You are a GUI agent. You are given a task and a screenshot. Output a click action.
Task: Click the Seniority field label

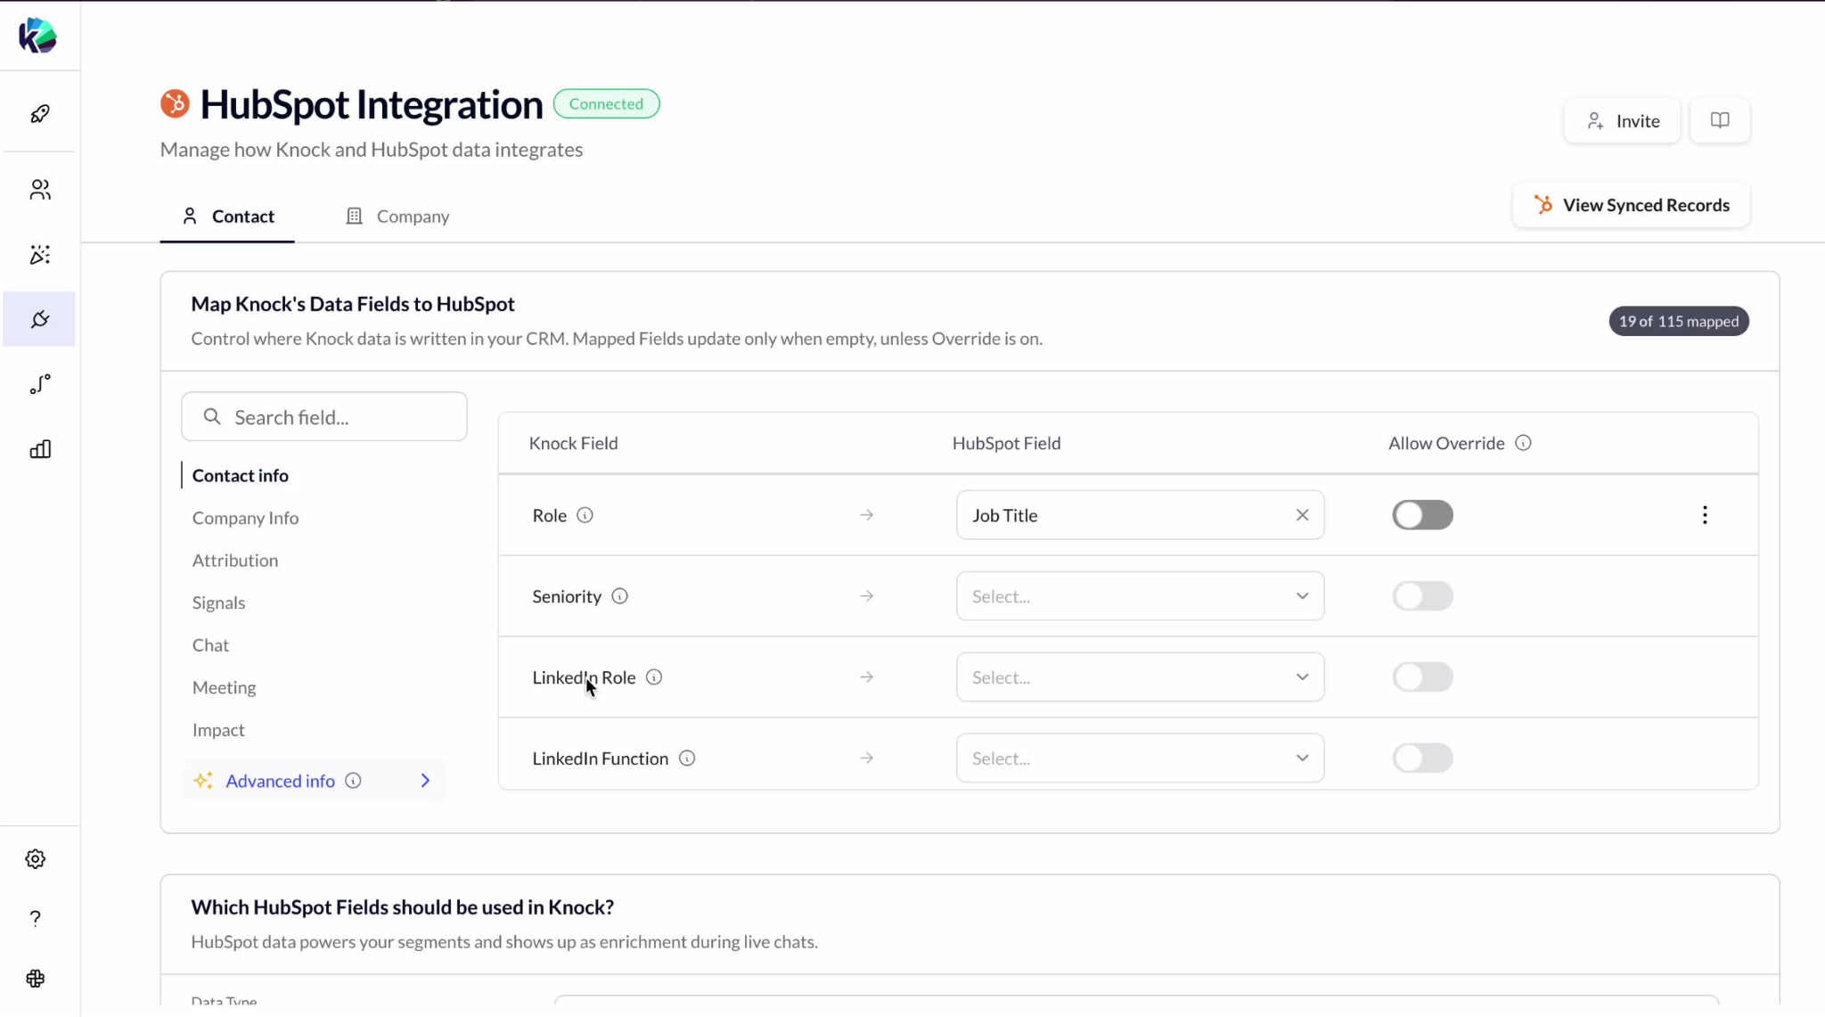[567, 596]
